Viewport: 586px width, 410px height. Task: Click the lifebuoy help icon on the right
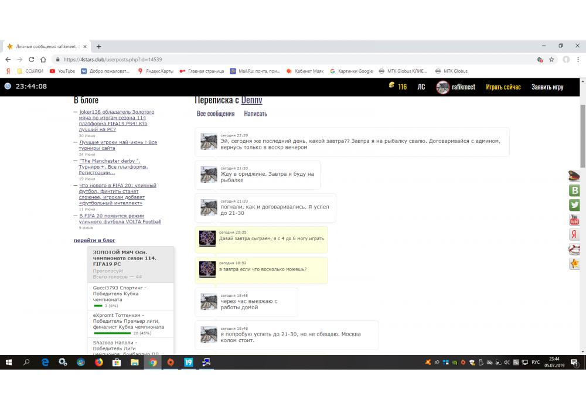point(574,249)
